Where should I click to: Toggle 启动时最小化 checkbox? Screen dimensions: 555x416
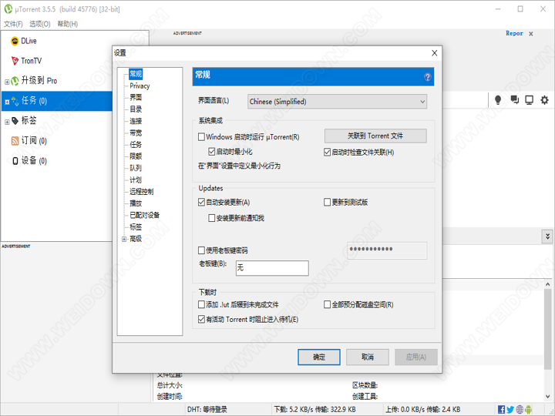212,152
